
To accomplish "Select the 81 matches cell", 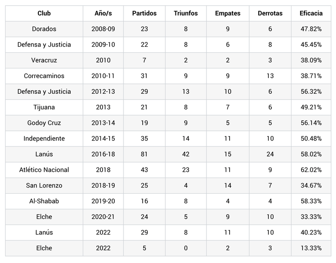I will pos(144,154).
